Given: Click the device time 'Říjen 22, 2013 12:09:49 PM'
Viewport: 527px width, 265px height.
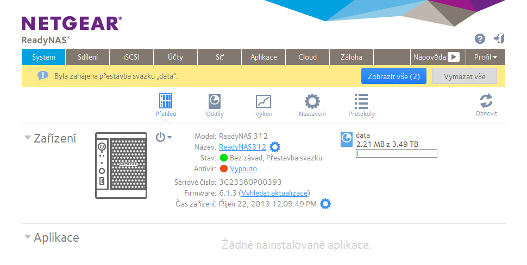Looking at the screenshot, I should click(267, 204).
